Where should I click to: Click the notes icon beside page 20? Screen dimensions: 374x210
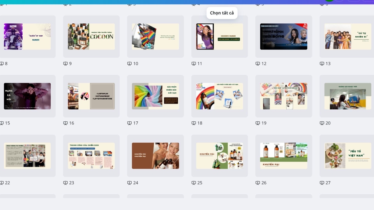tap(322, 123)
